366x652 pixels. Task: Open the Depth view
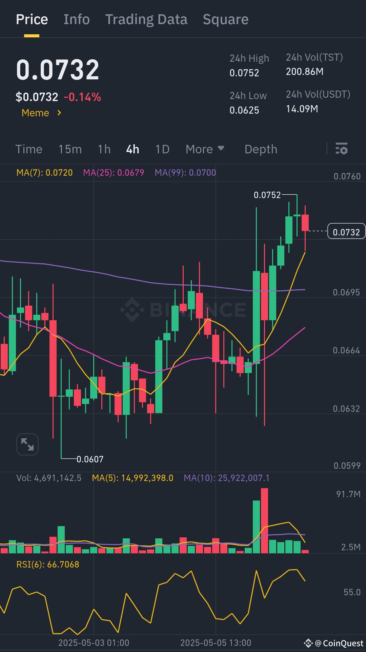(x=261, y=149)
